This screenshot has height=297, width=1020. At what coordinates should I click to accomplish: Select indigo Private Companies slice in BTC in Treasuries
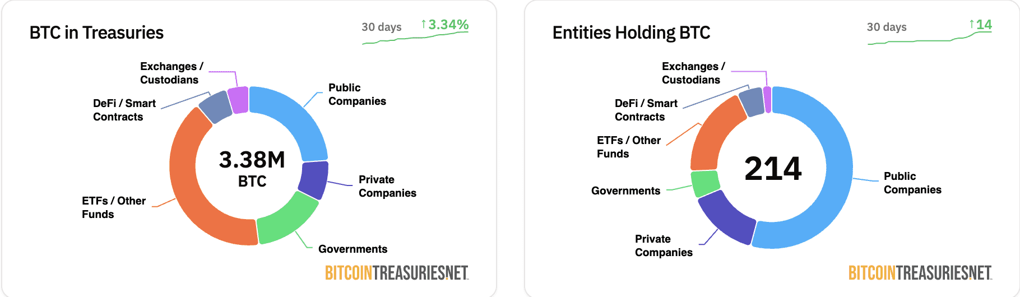point(314,179)
